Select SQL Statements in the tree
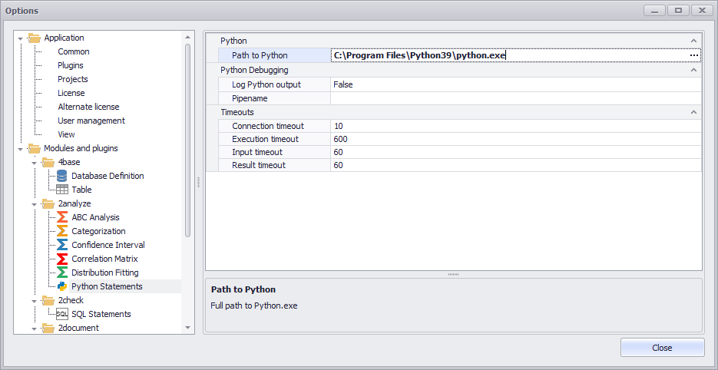718x370 pixels. (x=101, y=314)
